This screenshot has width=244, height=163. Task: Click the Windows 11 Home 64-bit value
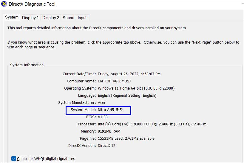coord(136,88)
